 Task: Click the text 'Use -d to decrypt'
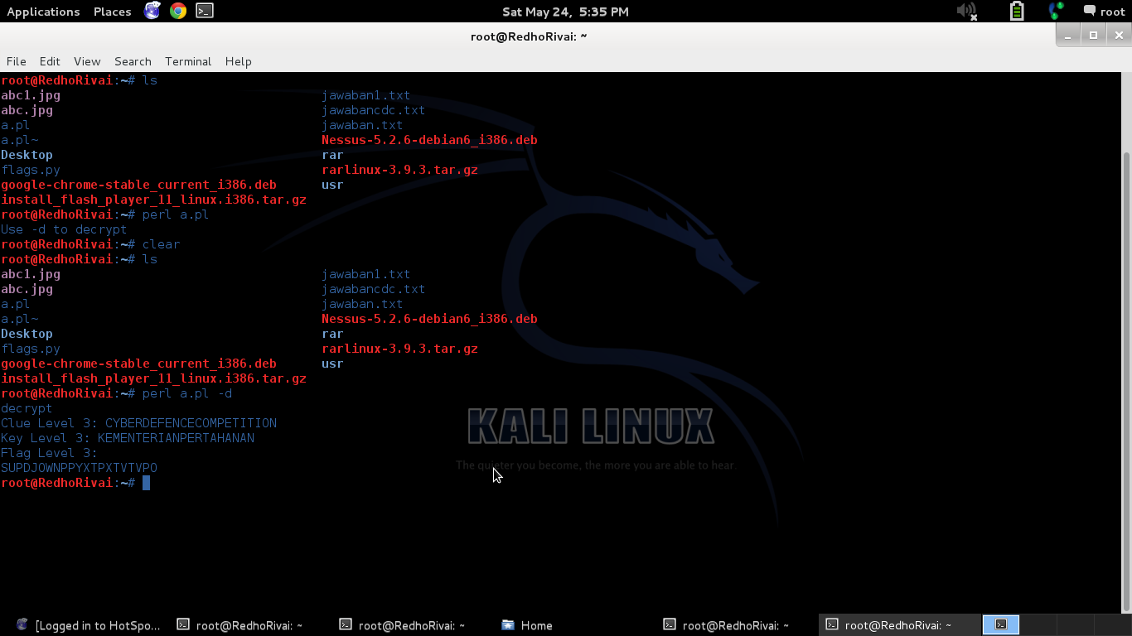64,229
